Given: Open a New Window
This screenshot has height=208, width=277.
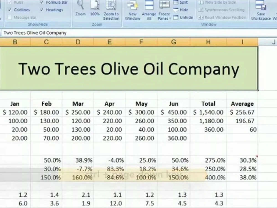Looking at the screenshot, I should (x=132, y=10).
